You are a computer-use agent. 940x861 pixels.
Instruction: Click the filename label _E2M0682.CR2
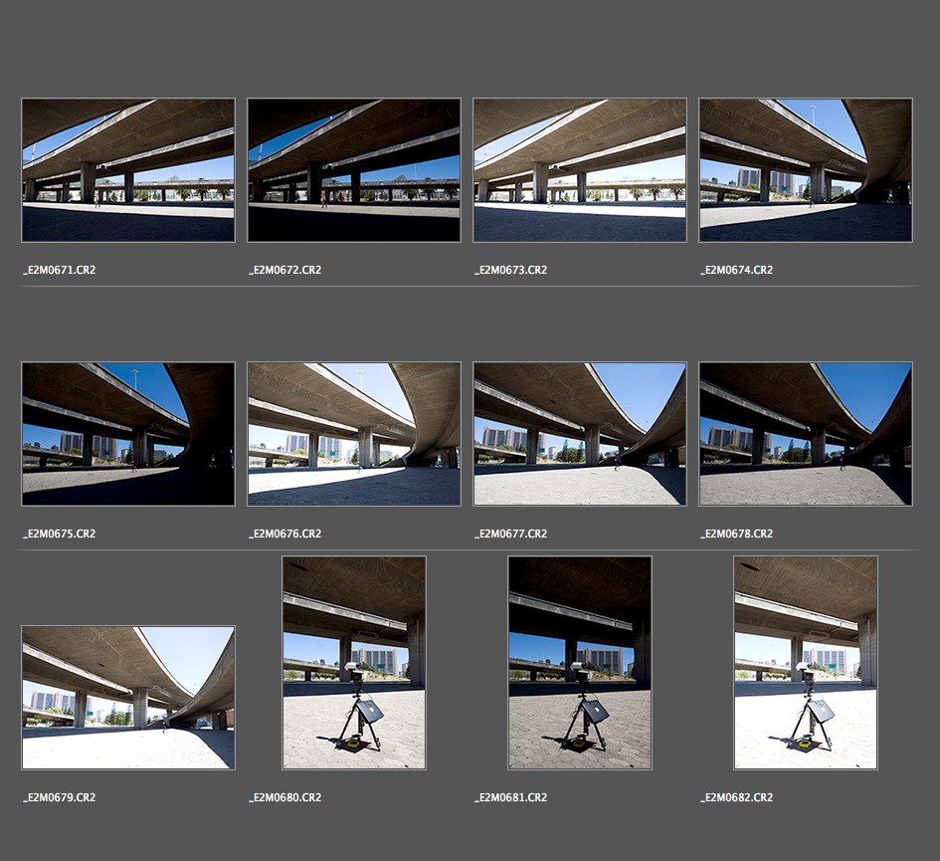pos(737,797)
